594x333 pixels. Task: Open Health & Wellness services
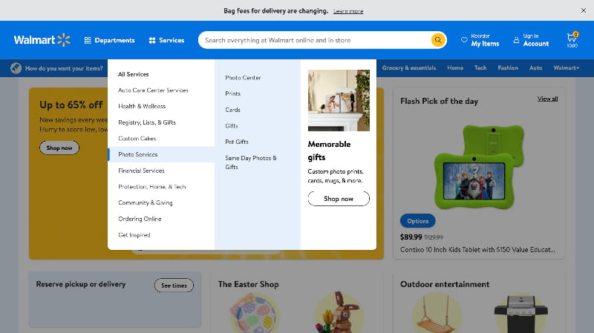tap(142, 106)
